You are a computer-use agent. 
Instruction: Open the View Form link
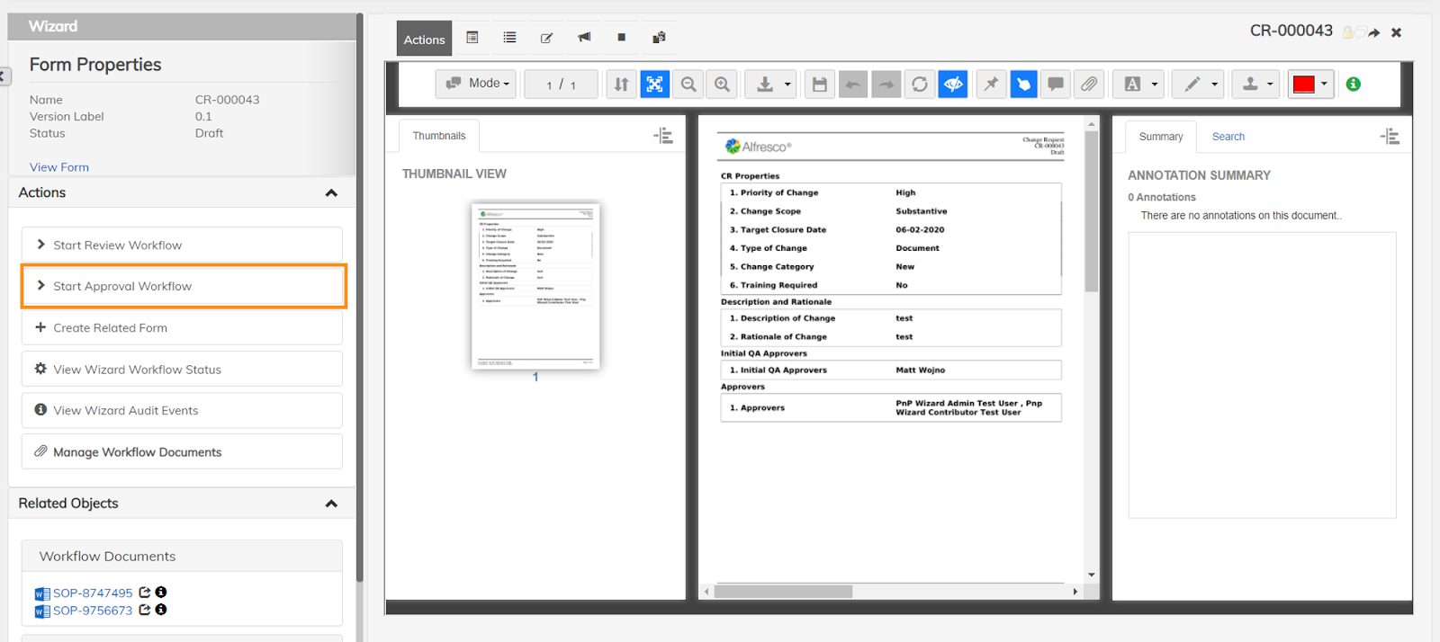coord(59,167)
